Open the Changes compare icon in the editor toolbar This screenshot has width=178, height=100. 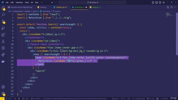pos(168,7)
